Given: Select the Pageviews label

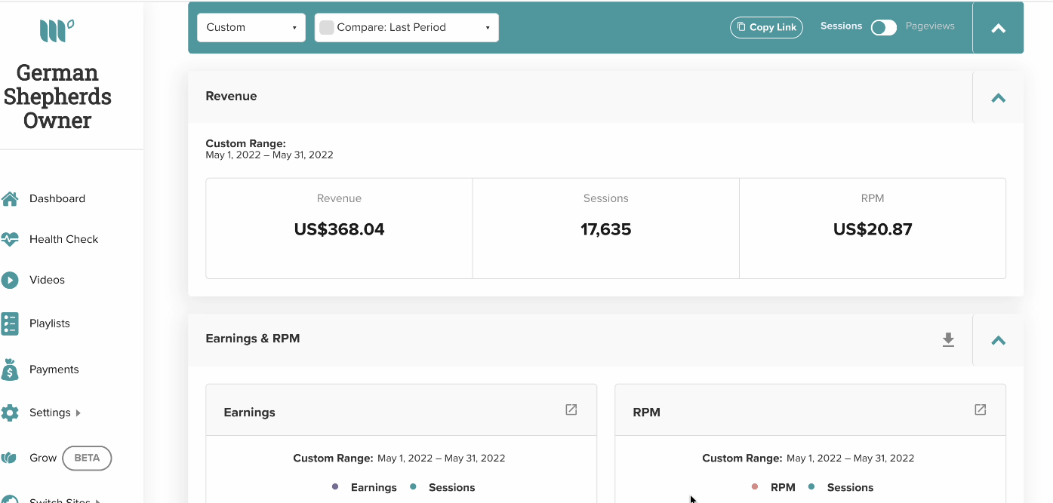Looking at the screenshot, I should [930, 26].
